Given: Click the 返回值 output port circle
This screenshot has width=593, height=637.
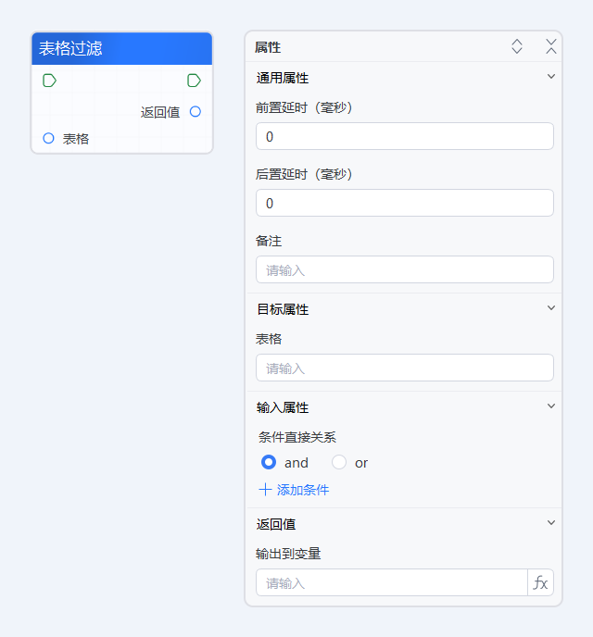Looking at the screenshot, I should [195, 112].
